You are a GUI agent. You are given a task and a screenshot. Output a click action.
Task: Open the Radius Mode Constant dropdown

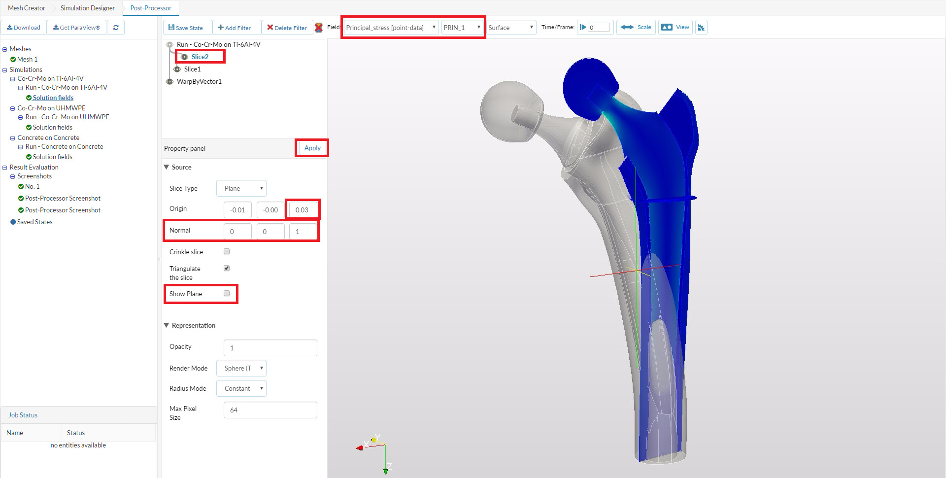(x=241, y=388)
